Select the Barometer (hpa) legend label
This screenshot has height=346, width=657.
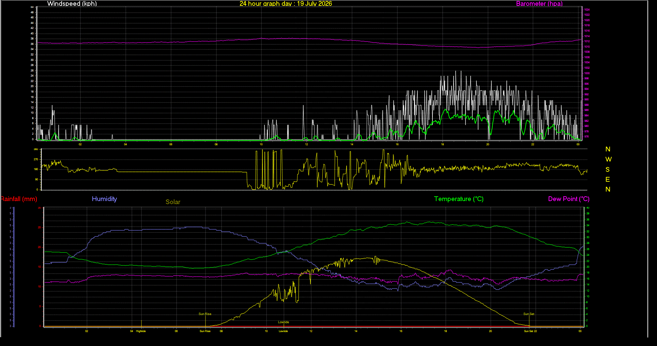539,4
